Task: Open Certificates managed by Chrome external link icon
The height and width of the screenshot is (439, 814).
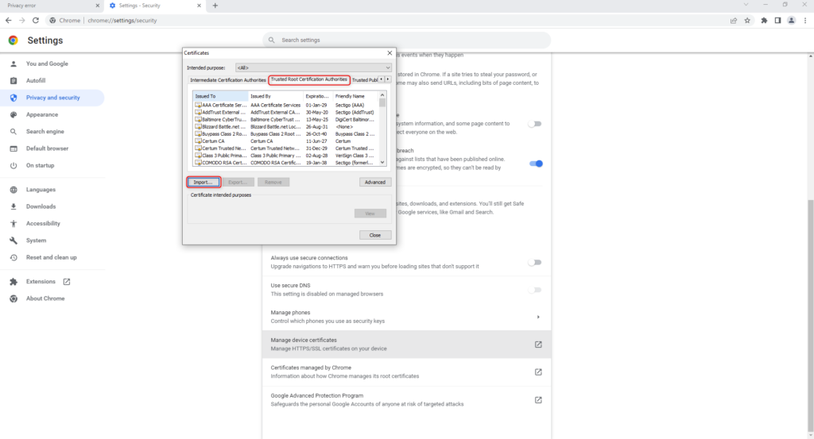Action: [538, 372]
